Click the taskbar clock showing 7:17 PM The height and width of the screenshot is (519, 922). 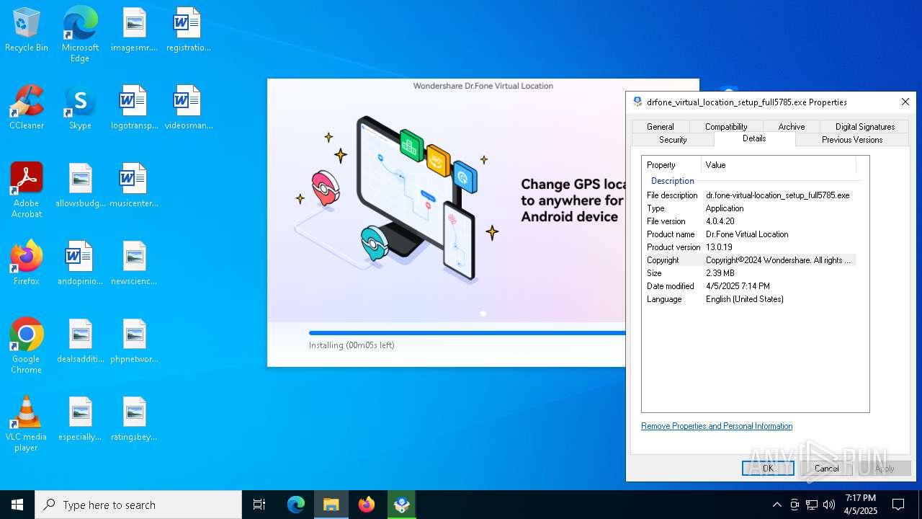[x=861, y=505]
